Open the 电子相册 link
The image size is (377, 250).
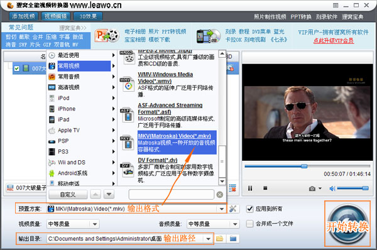point(135,31)
